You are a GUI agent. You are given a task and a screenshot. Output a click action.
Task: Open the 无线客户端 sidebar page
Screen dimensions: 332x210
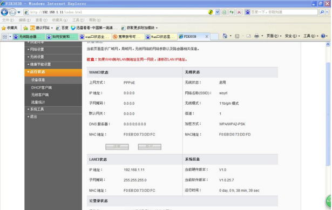40,95
